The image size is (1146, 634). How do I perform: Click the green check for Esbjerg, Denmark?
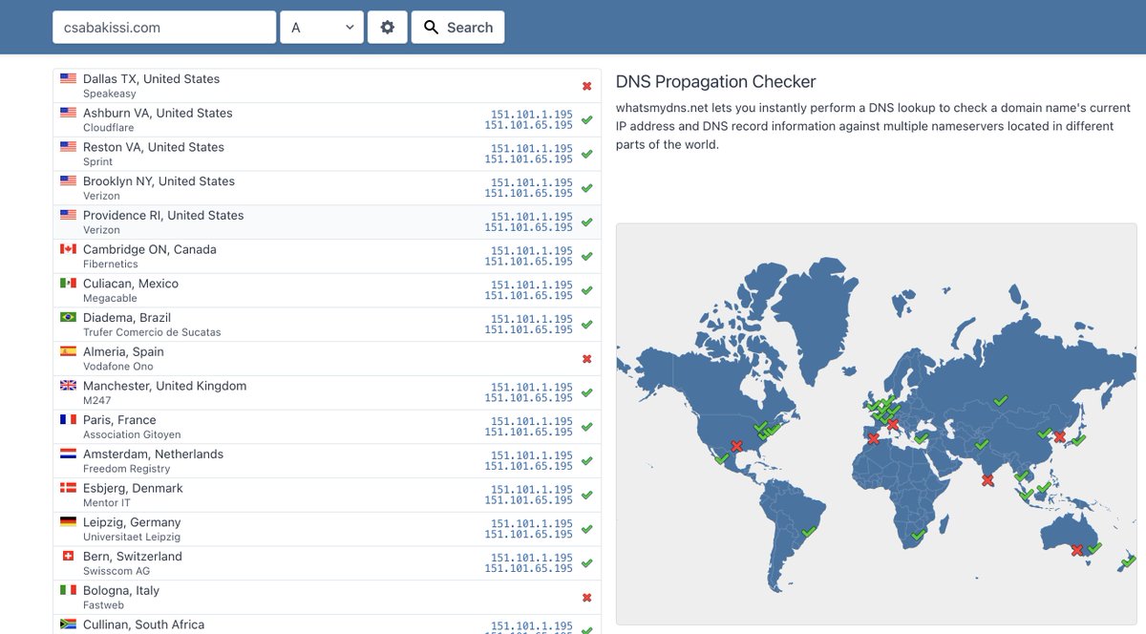(586, 496)
